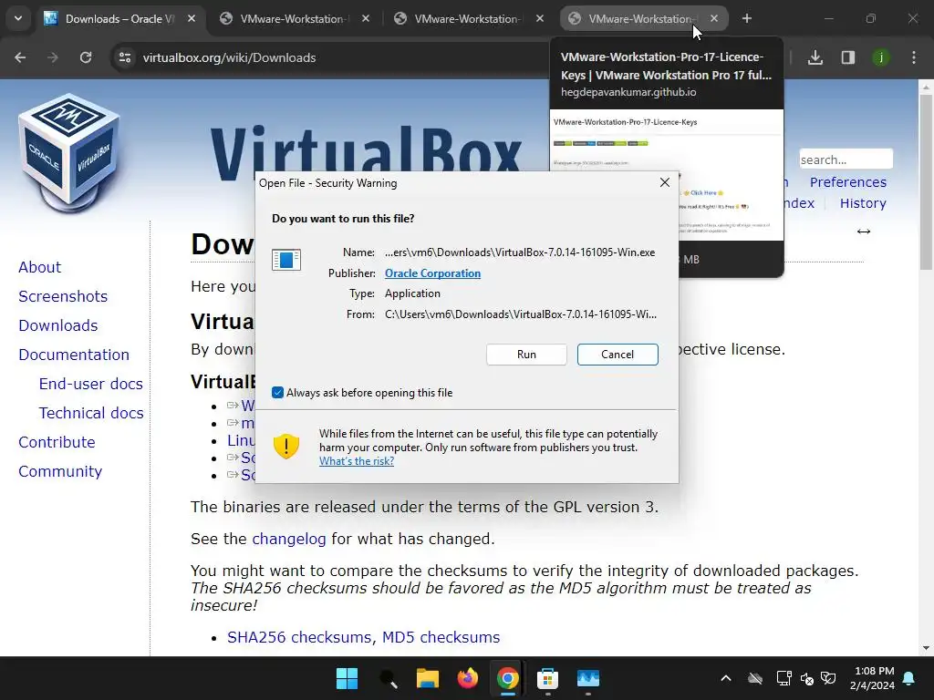This screenshot has height=700, width=934.
Task: Open End-user docs link
Action: click(91, 384)
